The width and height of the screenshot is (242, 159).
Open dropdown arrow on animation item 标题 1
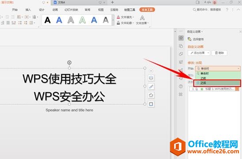pos(237,89)
